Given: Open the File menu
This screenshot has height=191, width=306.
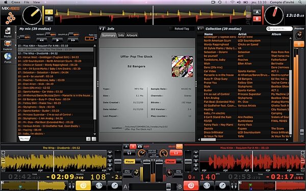Looking at the screenshot, I should pos(27,2).
